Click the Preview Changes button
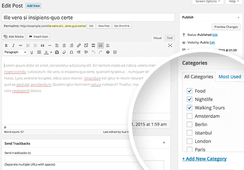 click(226, 27)
